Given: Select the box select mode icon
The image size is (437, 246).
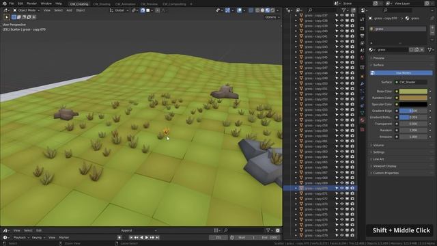Looking at the screenshot, I should point(14,17).
